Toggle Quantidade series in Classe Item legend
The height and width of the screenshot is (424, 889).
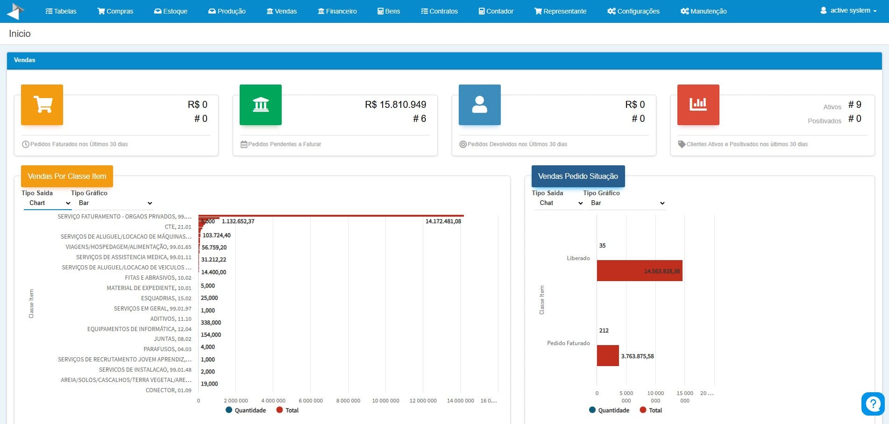point(246,410)
